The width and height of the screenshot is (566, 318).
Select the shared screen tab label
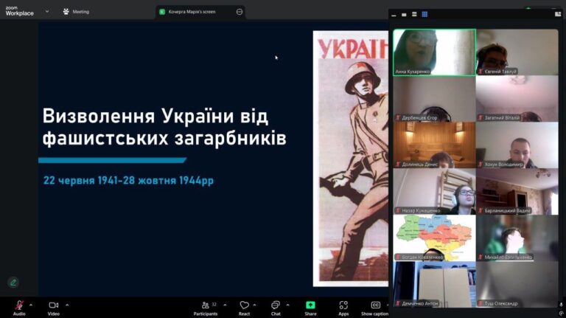click(193, 12)
